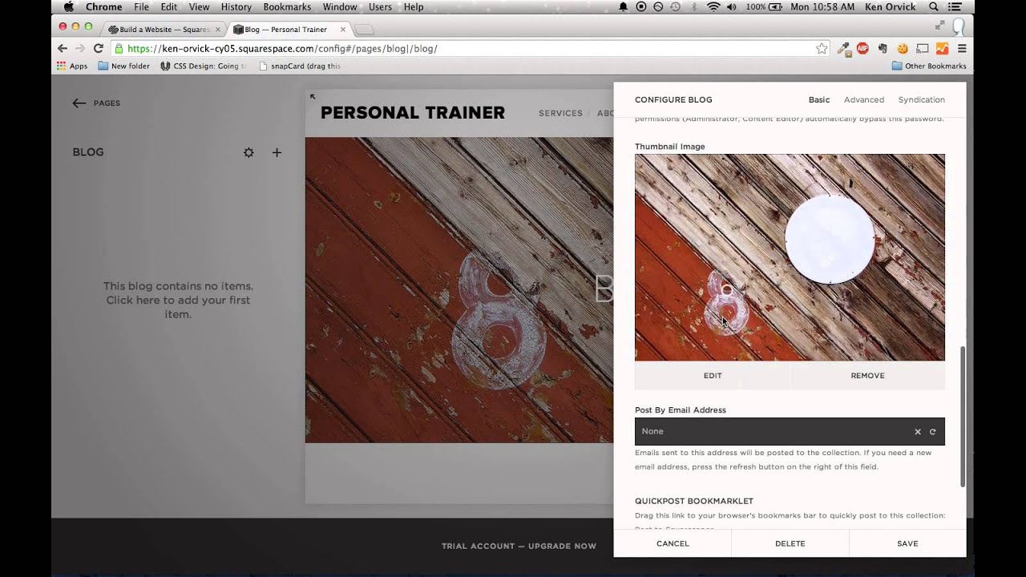Open the Edit menu

168,6
